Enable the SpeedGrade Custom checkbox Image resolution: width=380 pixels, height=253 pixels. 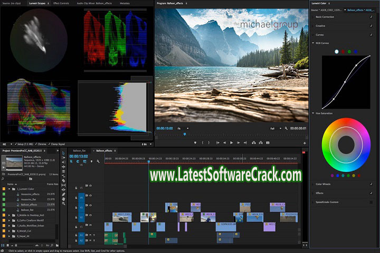[372, 202]
